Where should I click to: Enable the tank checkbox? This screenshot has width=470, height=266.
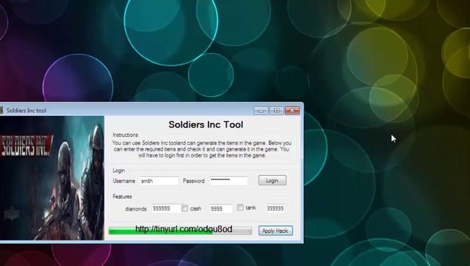tap(240, 207)
